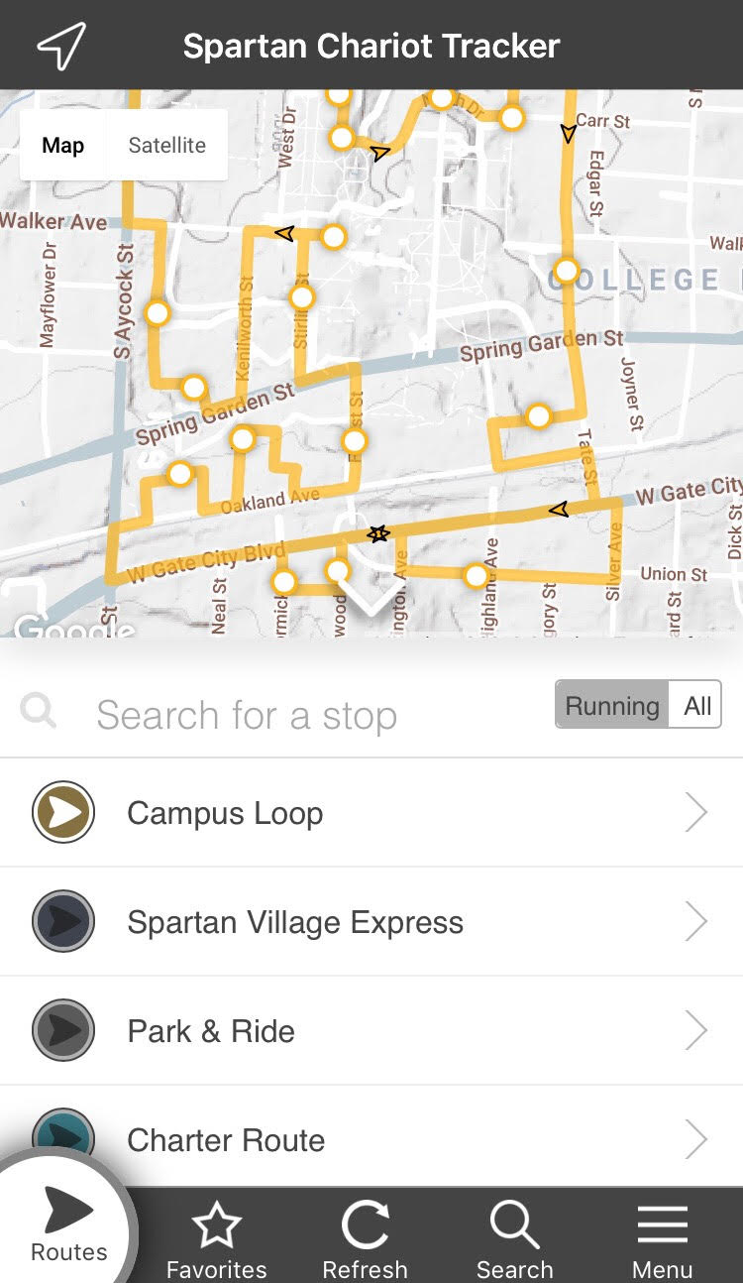
Task: Switch map view to Satellite
Action: (166, 146)
